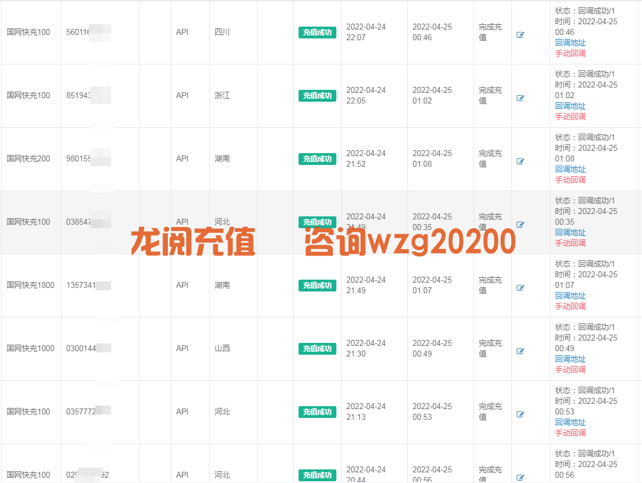Click finish time 2022-04-25 00:49

point(432,348)
